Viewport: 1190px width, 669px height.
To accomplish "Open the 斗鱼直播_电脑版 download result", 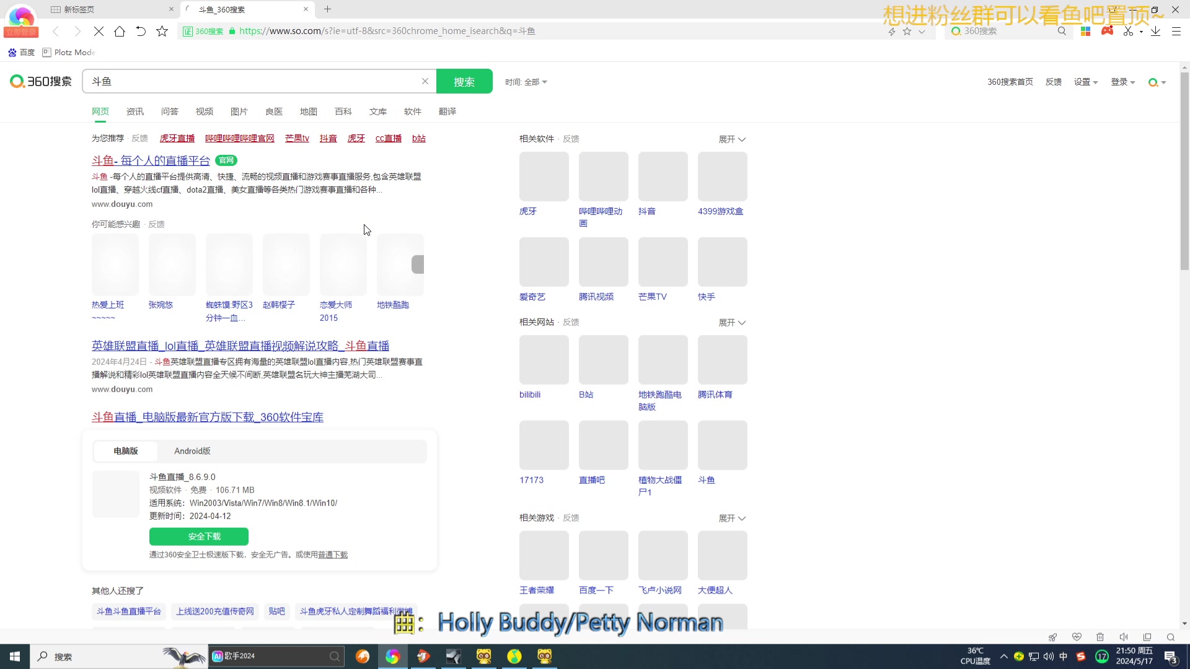I will click(208, 417).
